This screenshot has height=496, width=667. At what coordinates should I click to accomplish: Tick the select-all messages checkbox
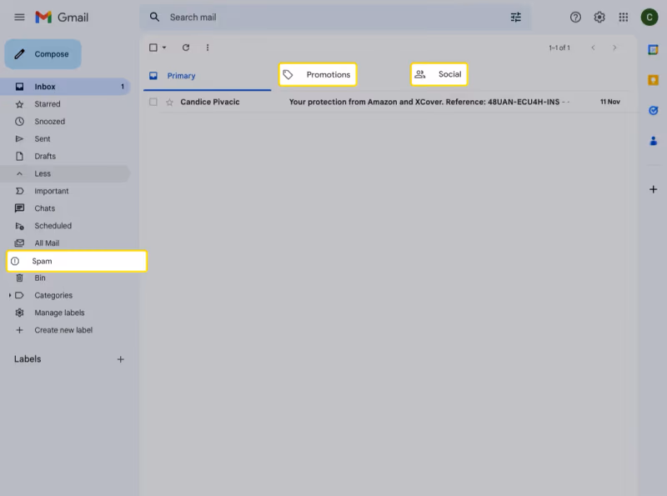tap(152, 48)
